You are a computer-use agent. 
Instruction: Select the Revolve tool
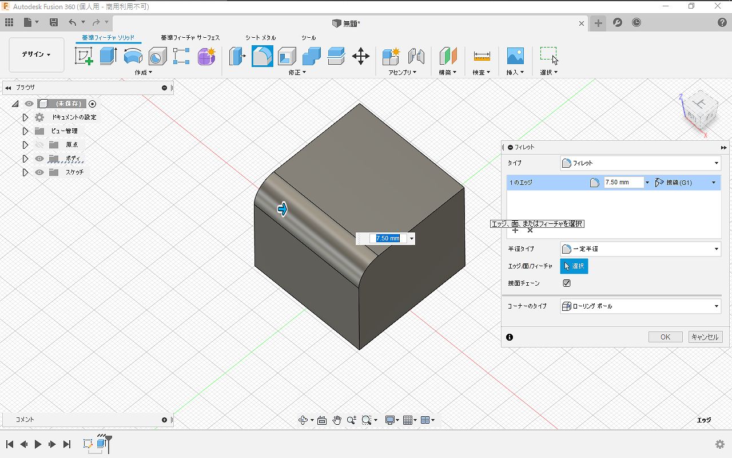coord(133,56)
